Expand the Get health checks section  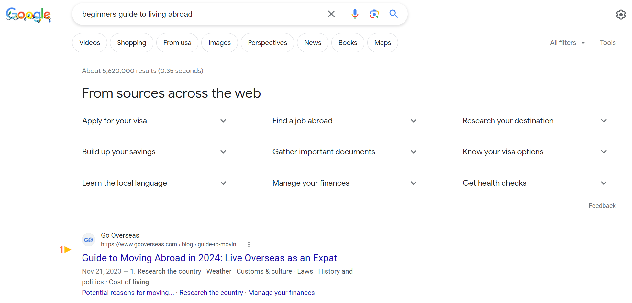[x=535, y=183]
